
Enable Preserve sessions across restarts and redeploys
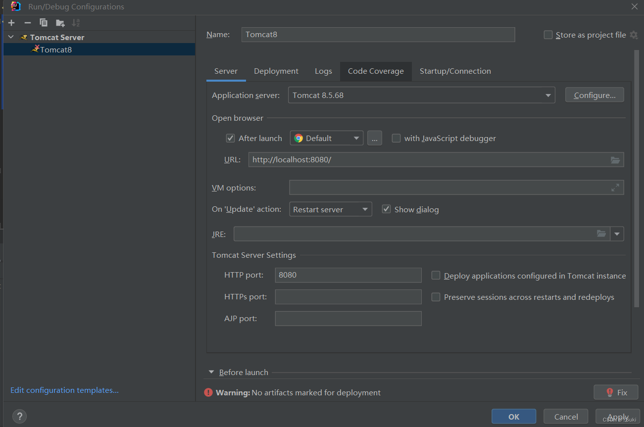tap(436, 297)
